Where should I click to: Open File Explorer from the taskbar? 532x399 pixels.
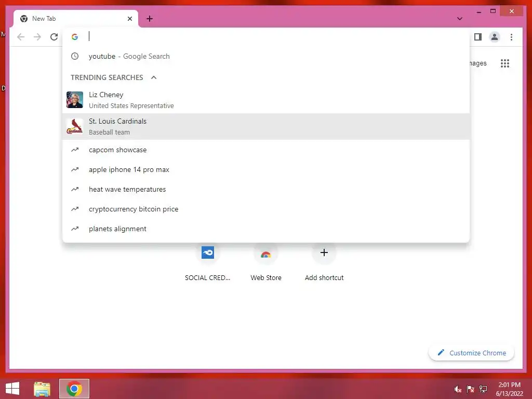(42, 389)
